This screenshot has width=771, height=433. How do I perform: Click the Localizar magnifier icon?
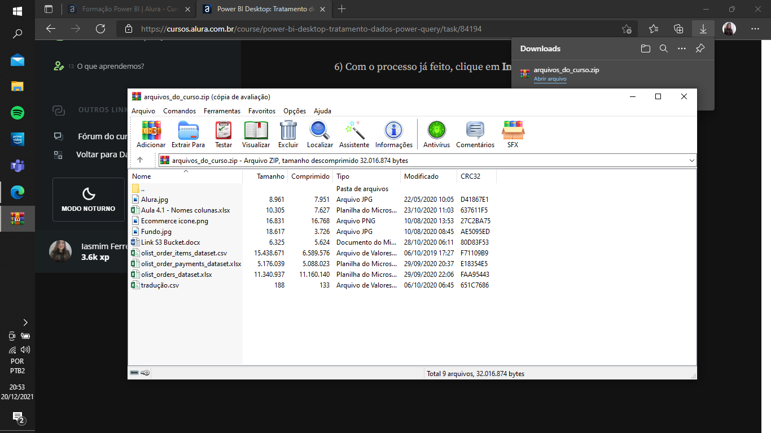(x=320, y=135)
